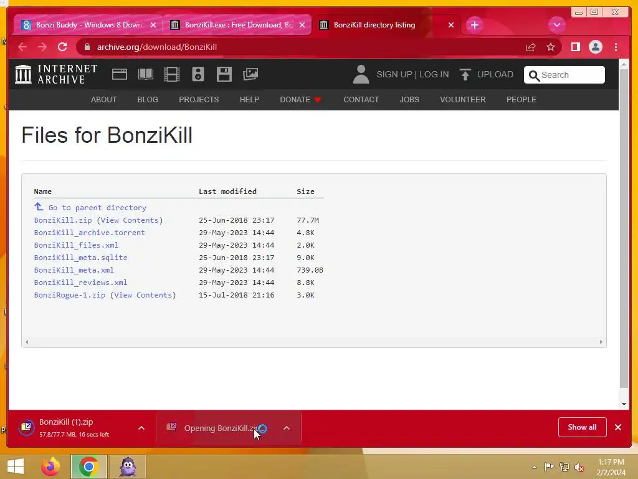Open BonziKill_archive.torrent link

coord(89,233)
